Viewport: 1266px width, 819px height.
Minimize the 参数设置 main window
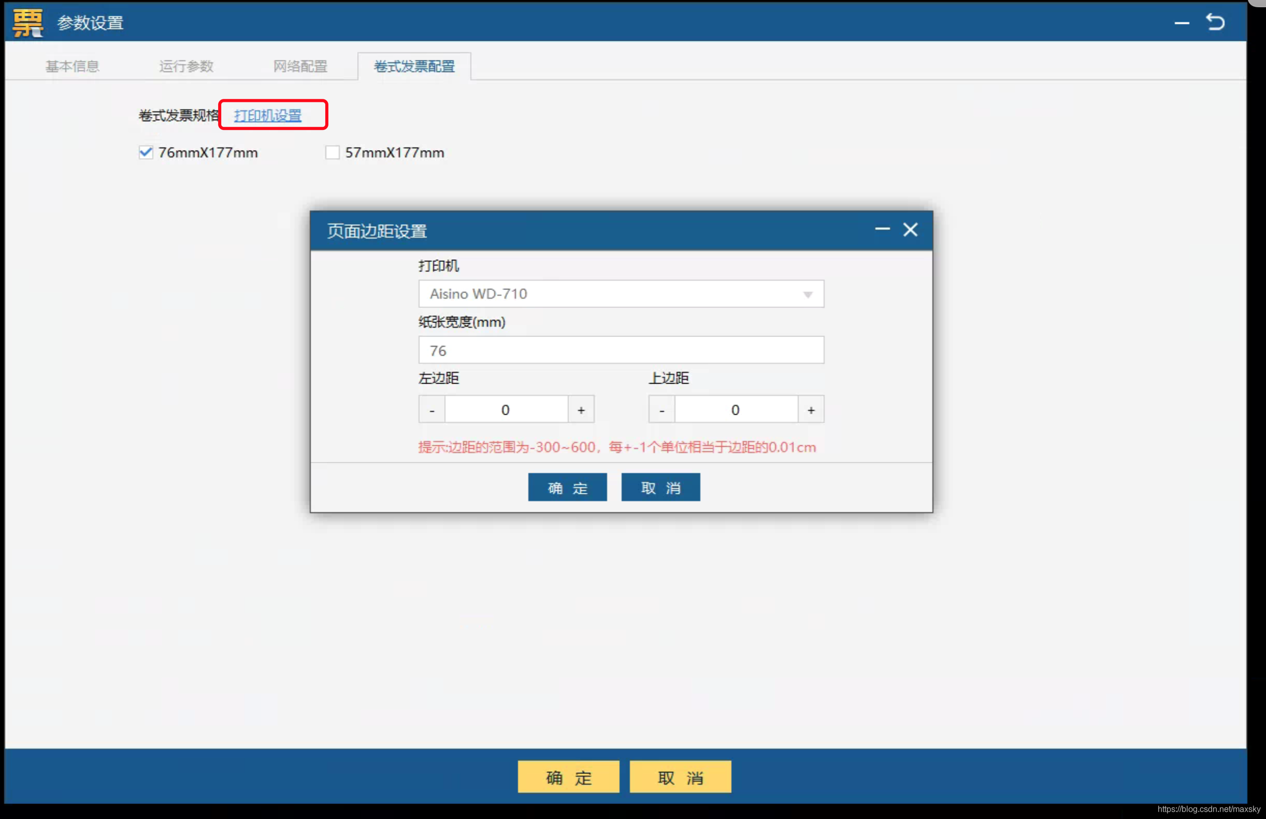tap(1182, 23)
